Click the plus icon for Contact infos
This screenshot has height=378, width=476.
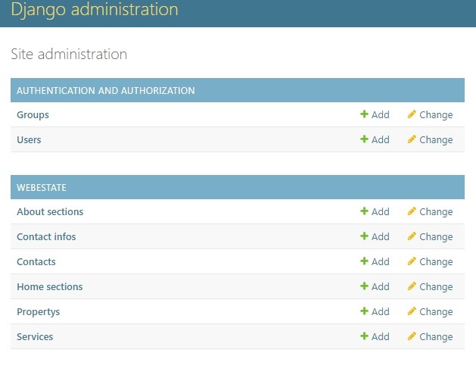coord(364,236)
